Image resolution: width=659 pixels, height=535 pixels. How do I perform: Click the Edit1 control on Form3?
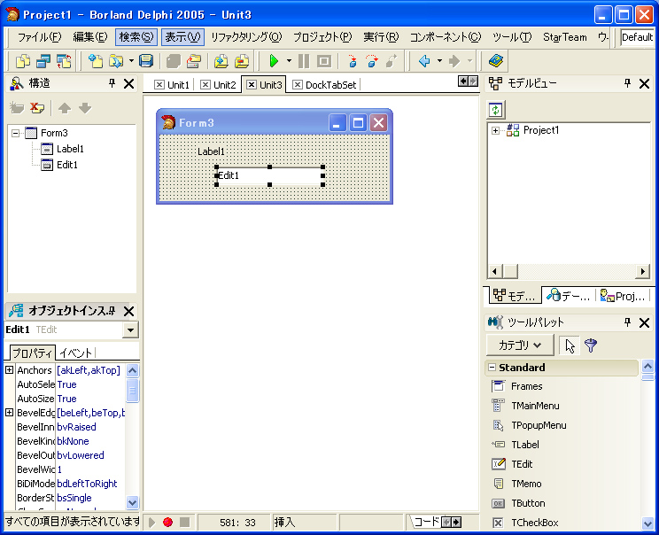(270, 175)
